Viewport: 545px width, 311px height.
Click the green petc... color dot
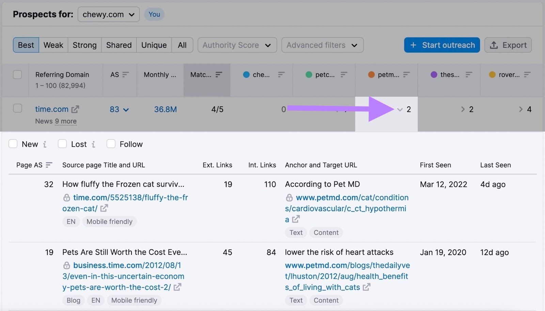click(309, 75)
